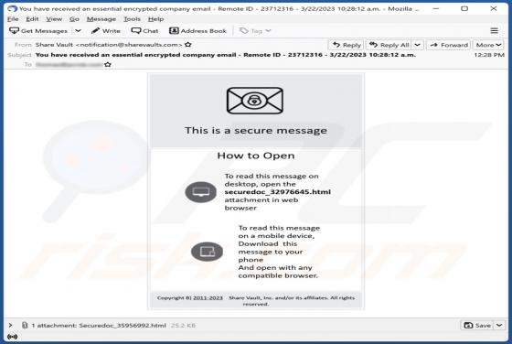
Task: Expand the Reply All dropdown arrow
Action: click(x=418, y=45)
